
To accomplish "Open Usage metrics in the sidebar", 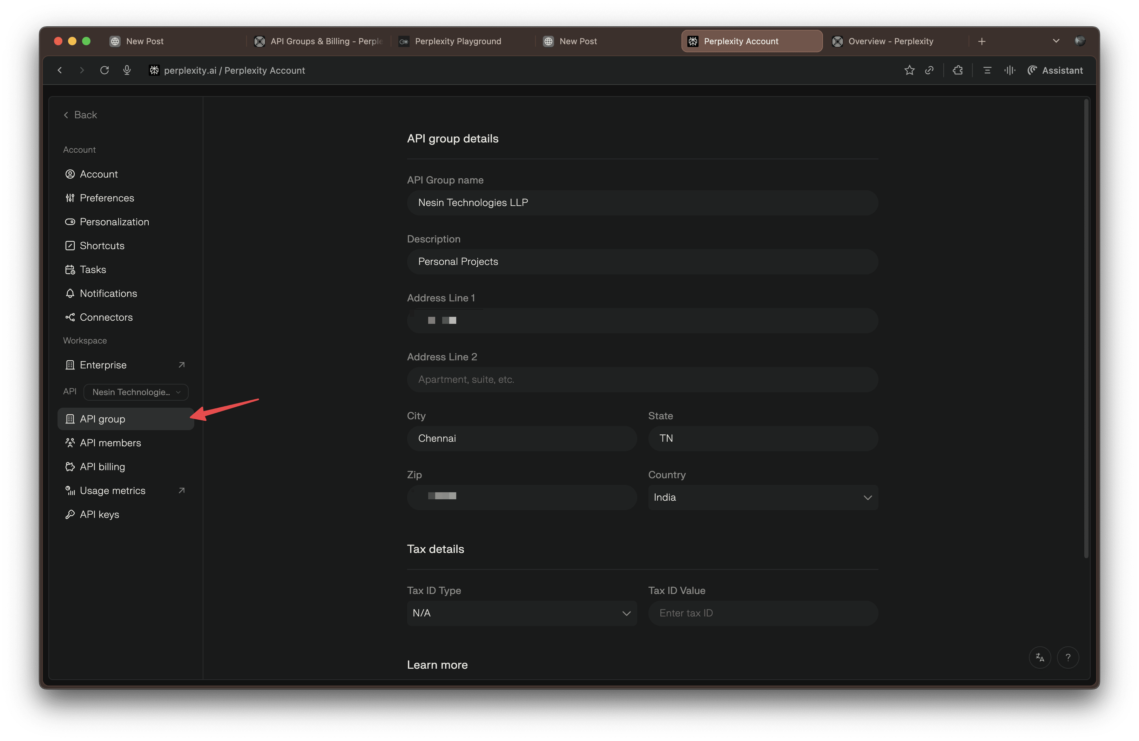I will point(126,490).
